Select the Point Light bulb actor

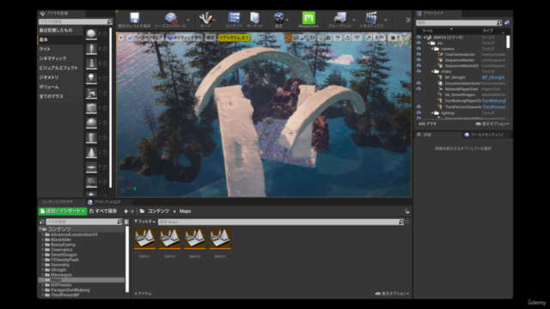(x=91, y=78)
